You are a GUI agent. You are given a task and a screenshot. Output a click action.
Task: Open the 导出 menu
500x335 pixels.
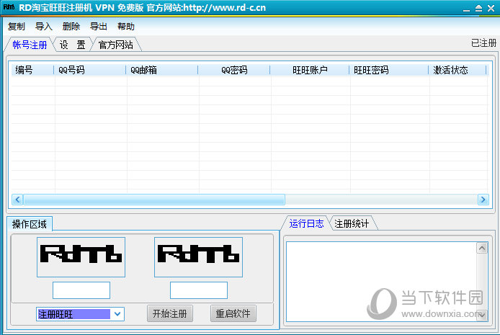(99, 27)
